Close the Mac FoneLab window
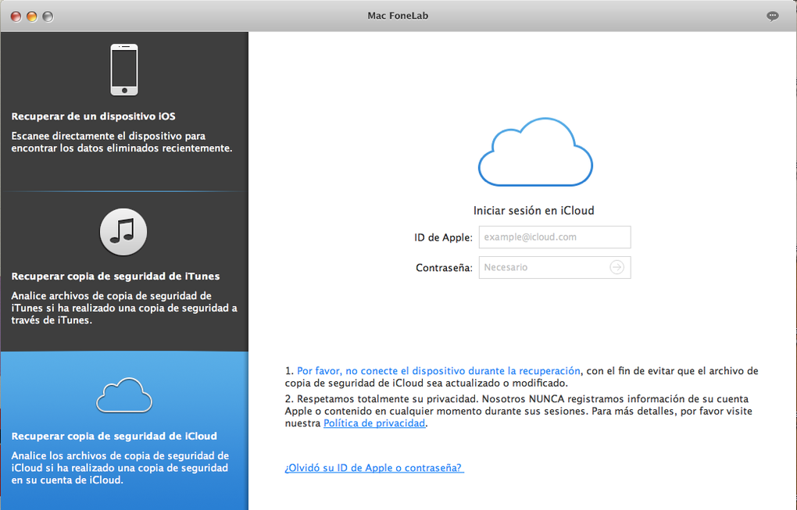The image size is (797, 510). point(16,16)
